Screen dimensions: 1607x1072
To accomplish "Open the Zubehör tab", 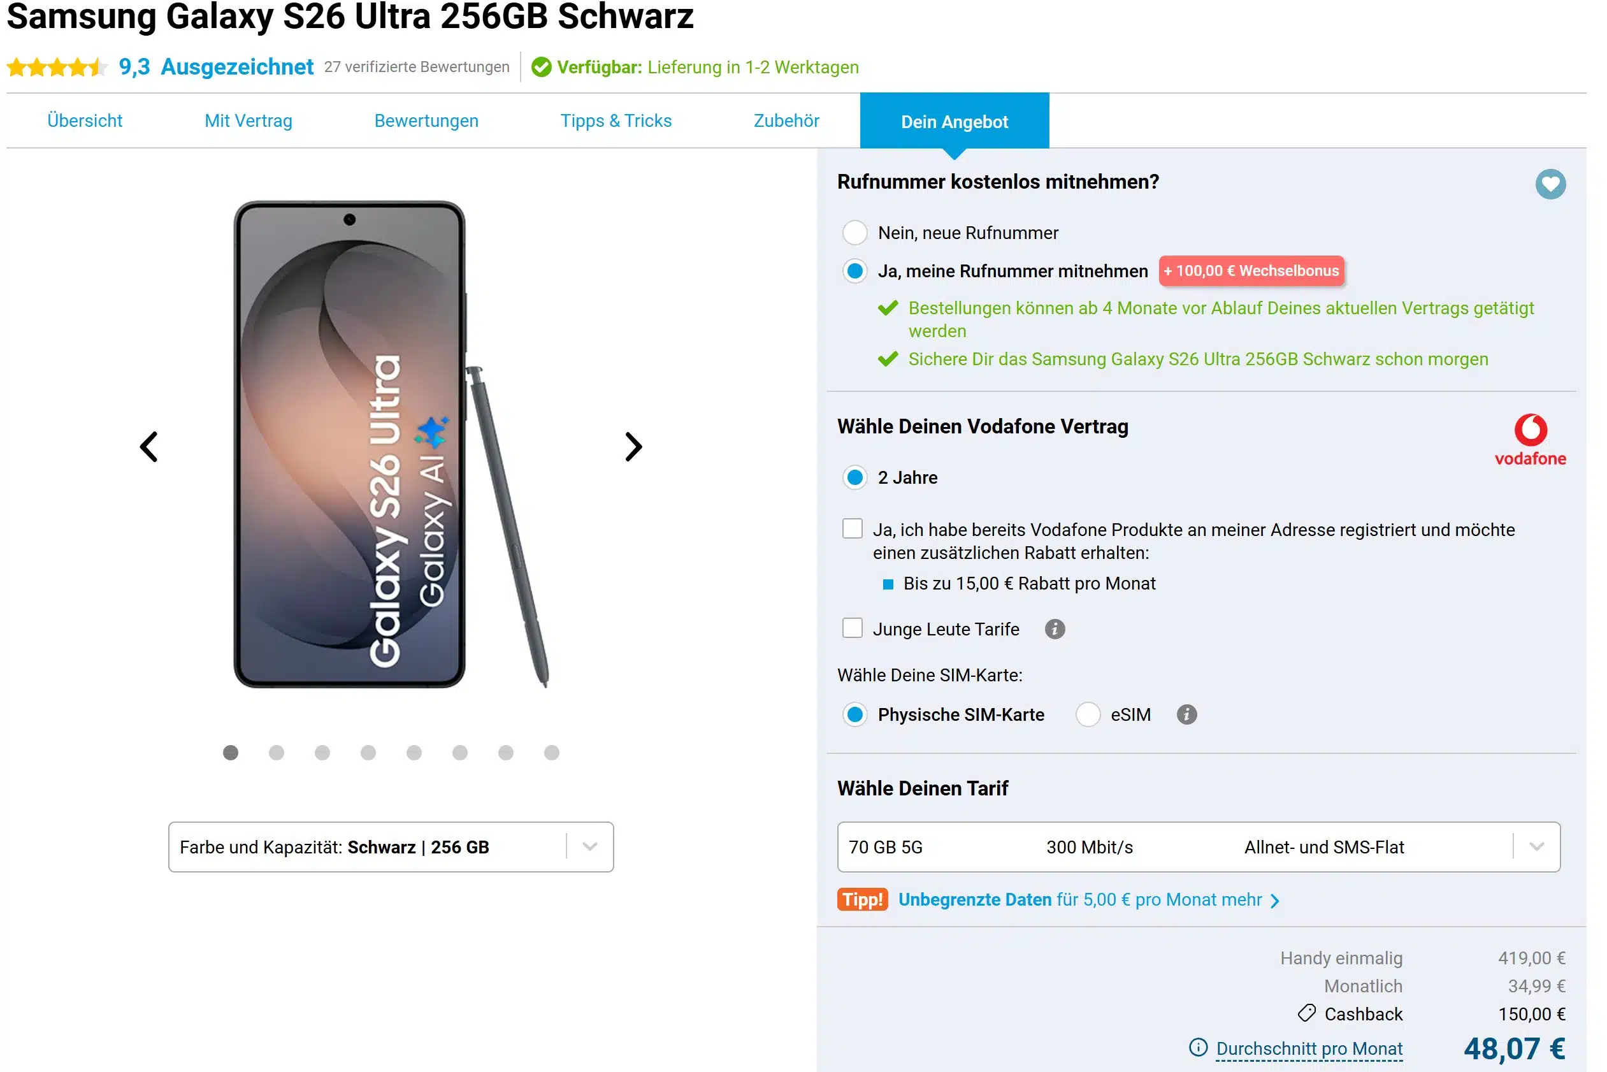I will click(x=786, y=120).
